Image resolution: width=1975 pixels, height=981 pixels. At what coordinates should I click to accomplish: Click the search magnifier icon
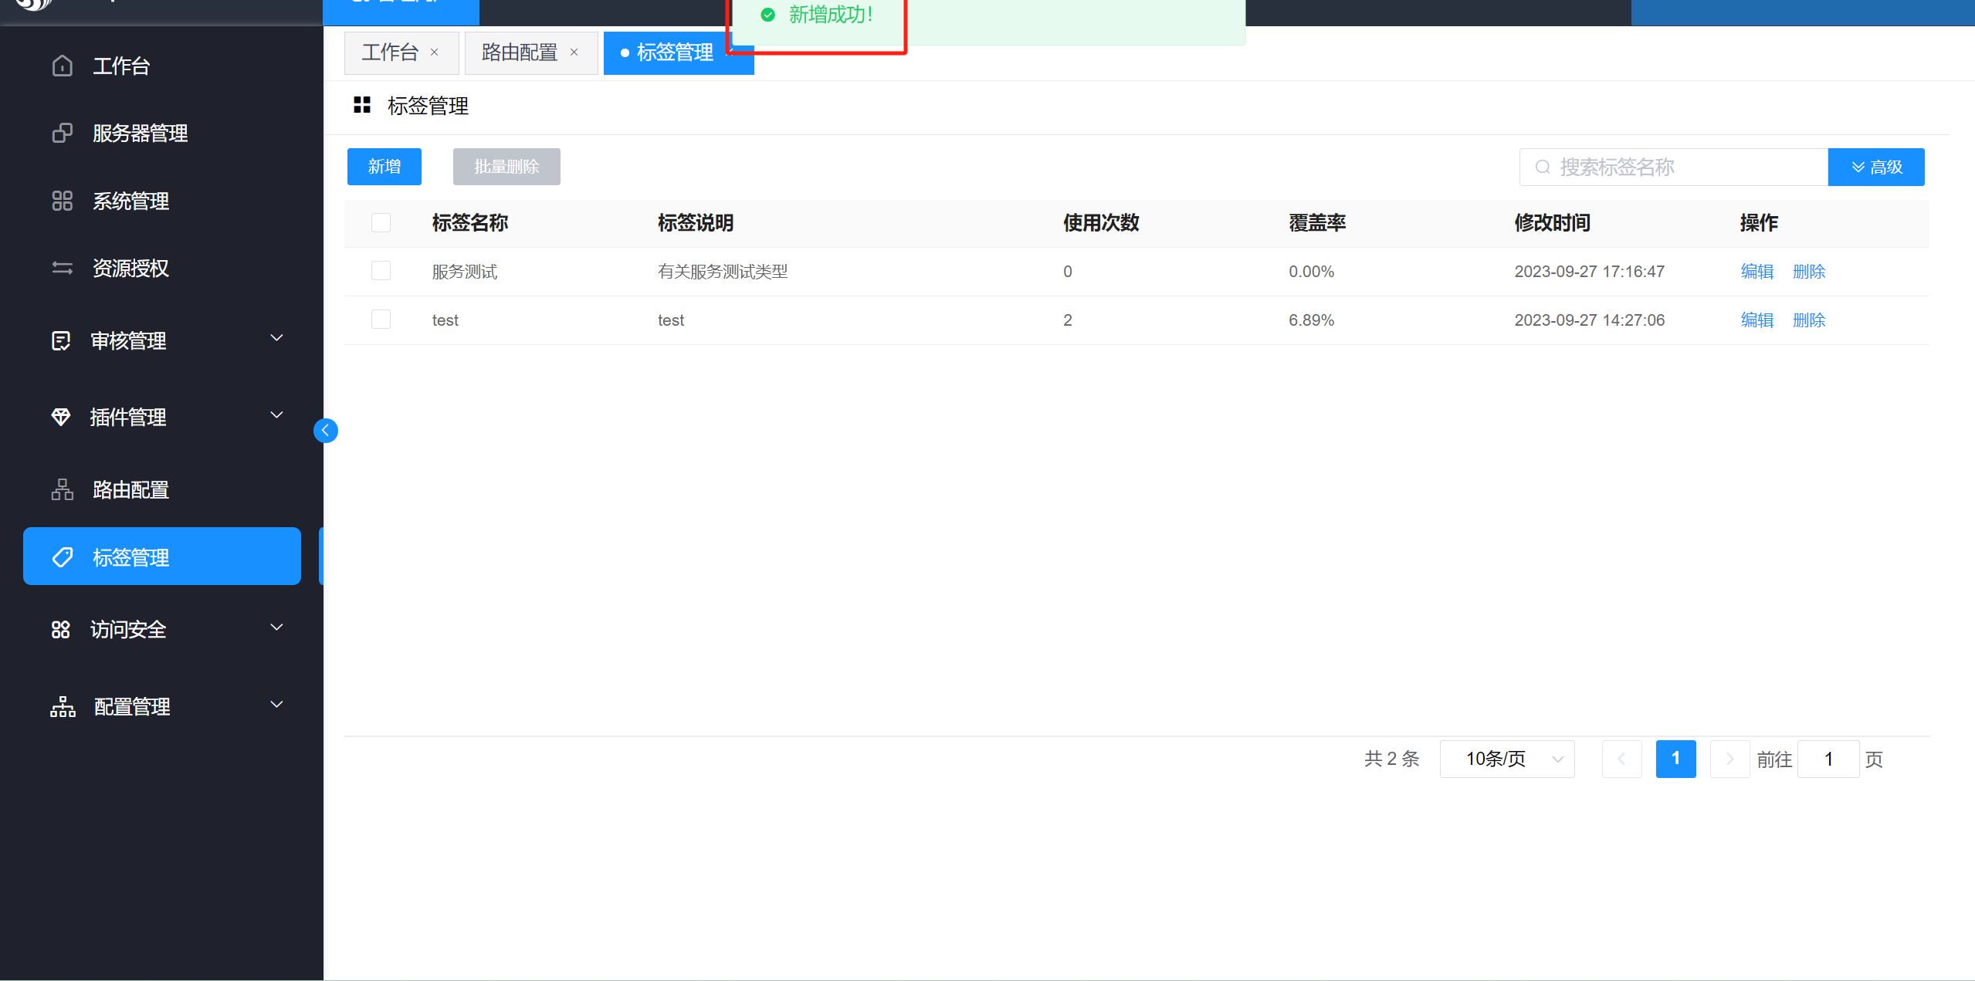coord(1543,167)
